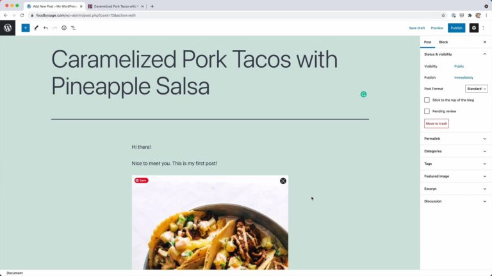Click the site lock icon in address bar
Image resolution: width=492 pixels, height=276 pixels.
point(32,15)
